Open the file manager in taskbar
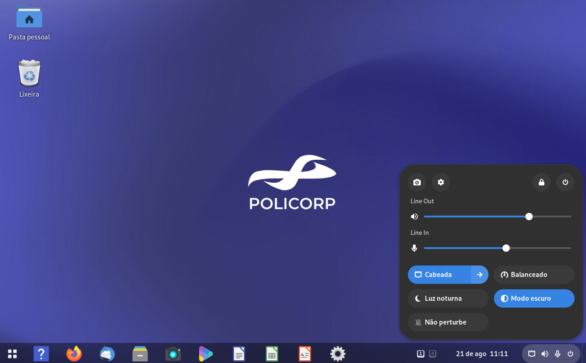Image resolution: width=586 pixels, height=363 pixels. coord(140,353)
